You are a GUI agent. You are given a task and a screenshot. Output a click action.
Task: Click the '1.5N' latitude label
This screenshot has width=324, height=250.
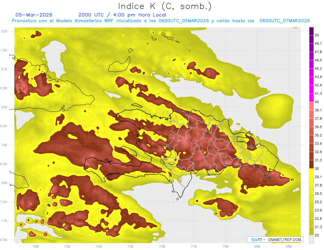click(x=4, y=50)
